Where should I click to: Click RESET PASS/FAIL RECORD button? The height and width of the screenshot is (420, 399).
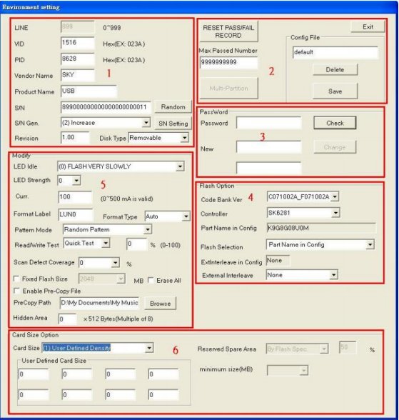pos(228,31)
